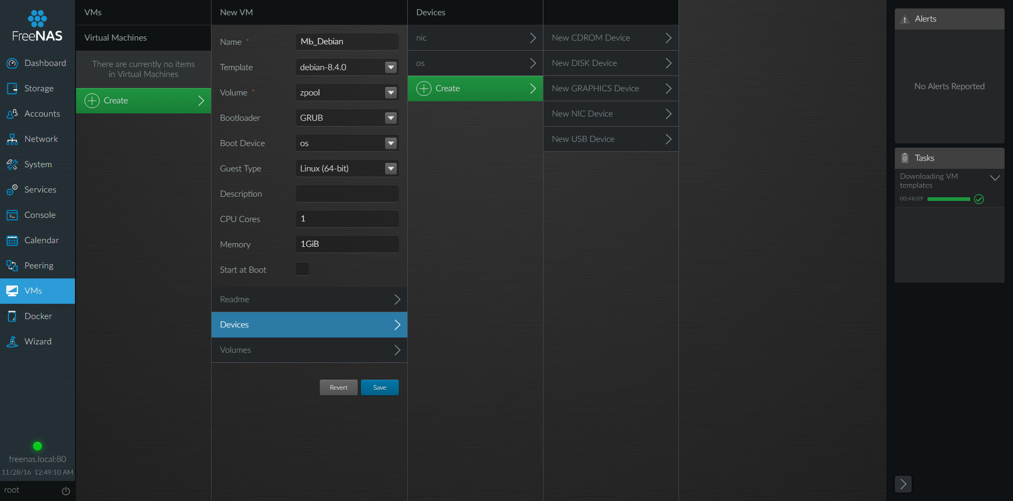Click plus icon in Virtual Machines Create
The height and width of the screenshot is (501, 1013).
pos(92,101)
